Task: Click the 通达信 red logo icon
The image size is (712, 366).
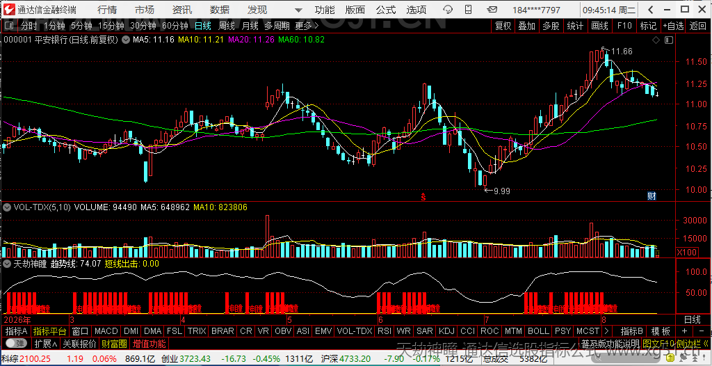Action: tap(8, 10)
